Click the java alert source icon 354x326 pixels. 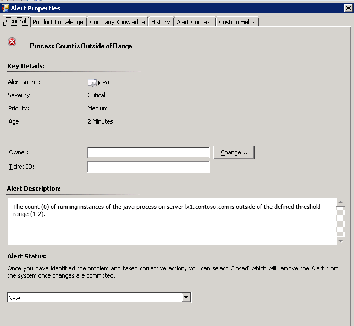(x=92, y=82)
